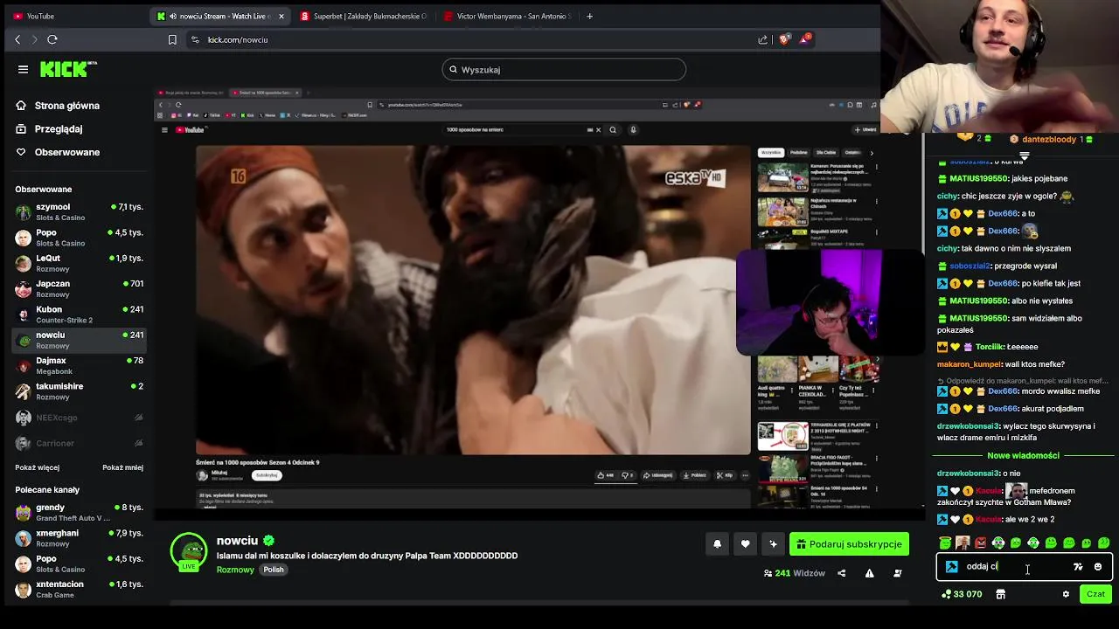
Task: Open Dajmax Megabonk channel
Action: [79, 365]
